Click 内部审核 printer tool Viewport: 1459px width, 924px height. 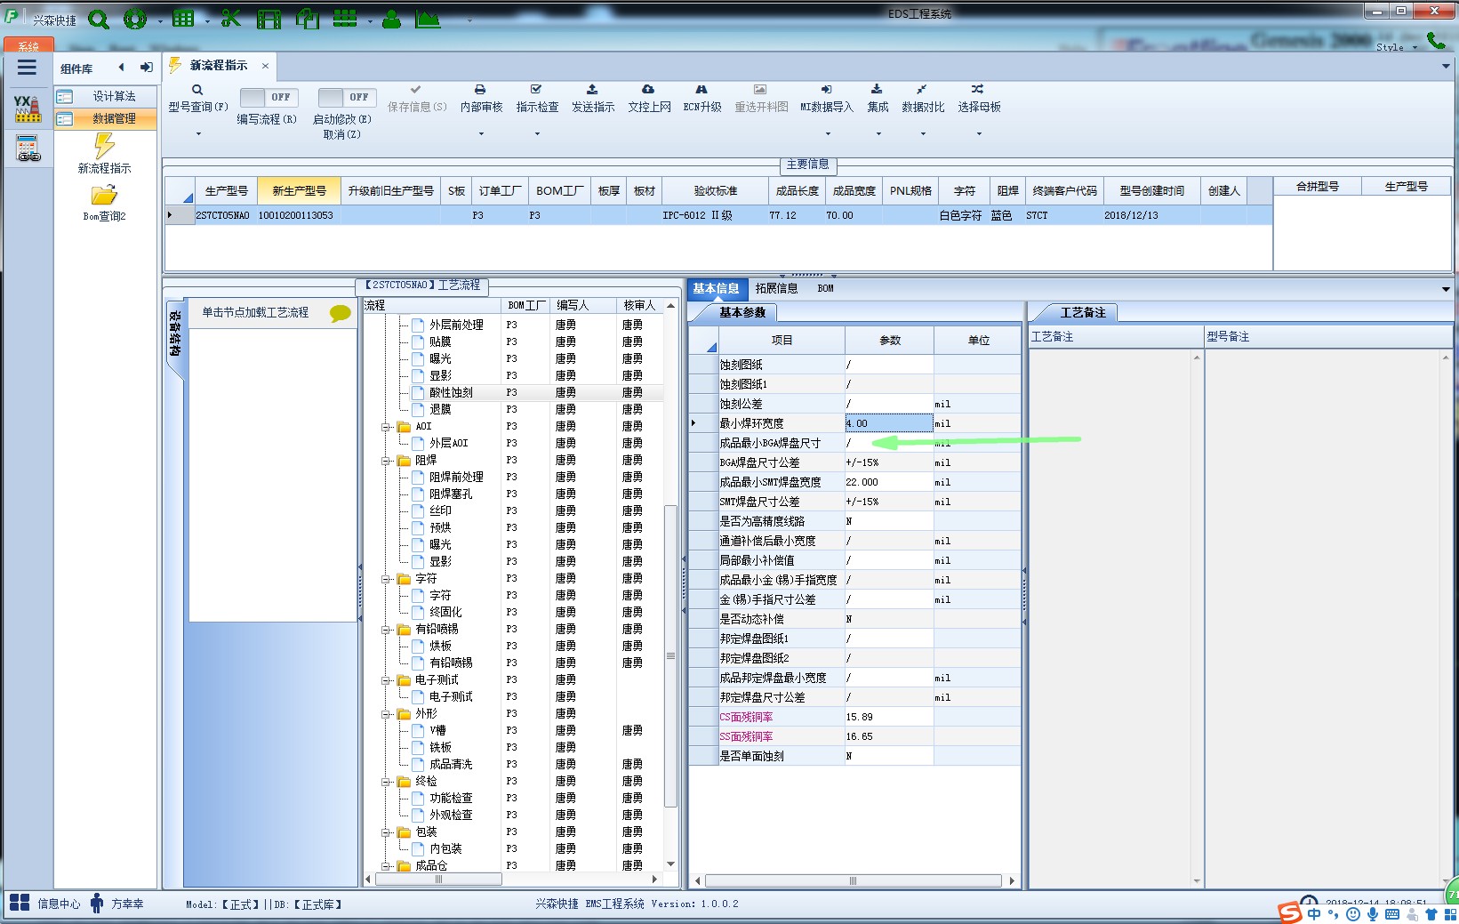(481, 99)
